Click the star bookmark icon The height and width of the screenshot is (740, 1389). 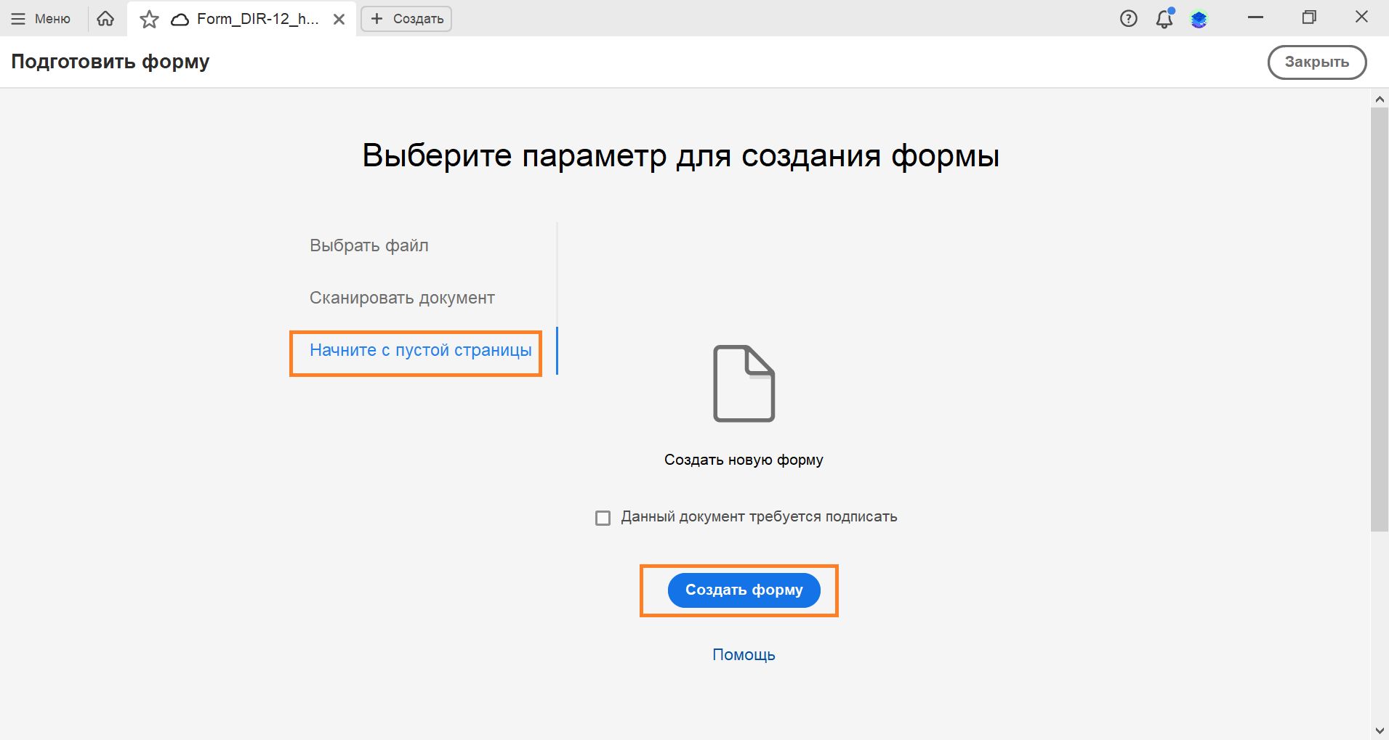[149, 19]
